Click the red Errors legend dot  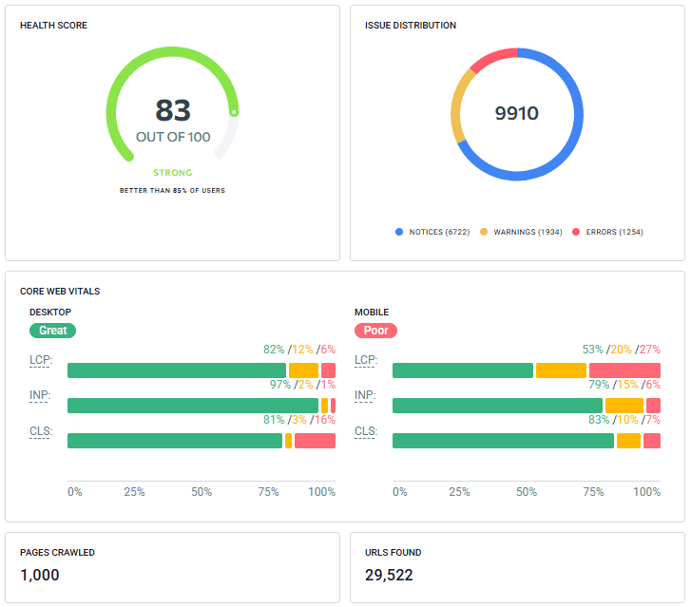pos(576,232)
